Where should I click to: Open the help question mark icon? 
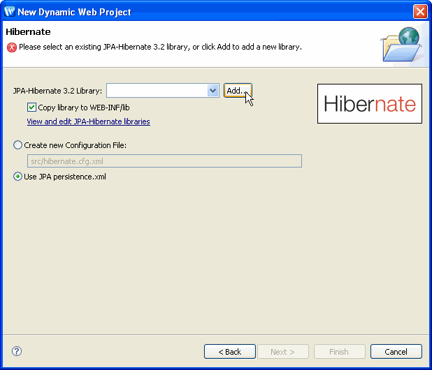[x=17, y=351]
